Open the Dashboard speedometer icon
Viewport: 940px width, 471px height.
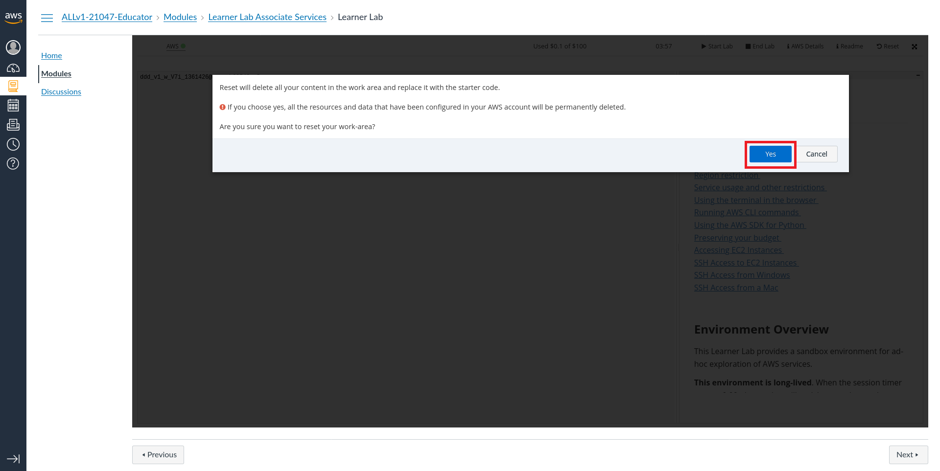pyautogui.click(x=13, y=68)
